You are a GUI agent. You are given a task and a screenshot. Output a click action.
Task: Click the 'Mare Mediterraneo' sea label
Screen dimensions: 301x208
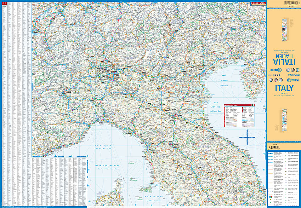click(x=106, y=166)
